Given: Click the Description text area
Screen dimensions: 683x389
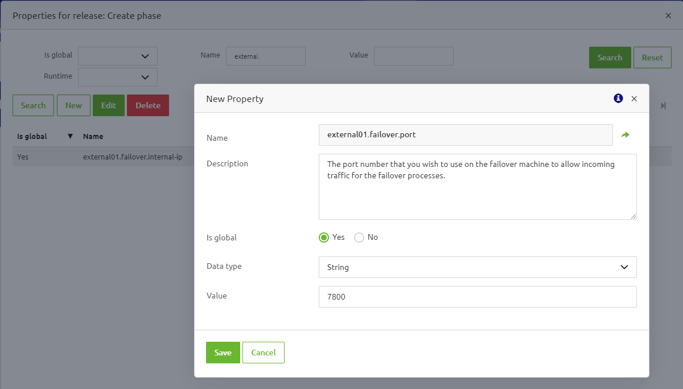Looking at the screenshot, I should pyautogui.click(x=478, y=187).
